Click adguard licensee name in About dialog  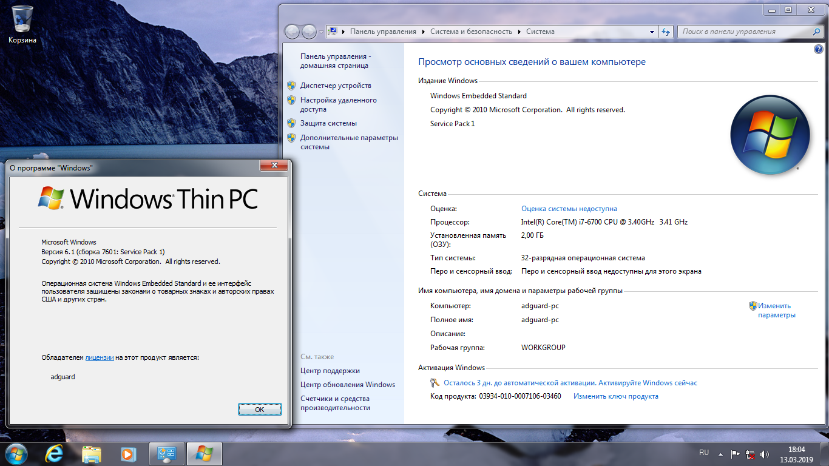pyautogui.click(x=63, y=377)
